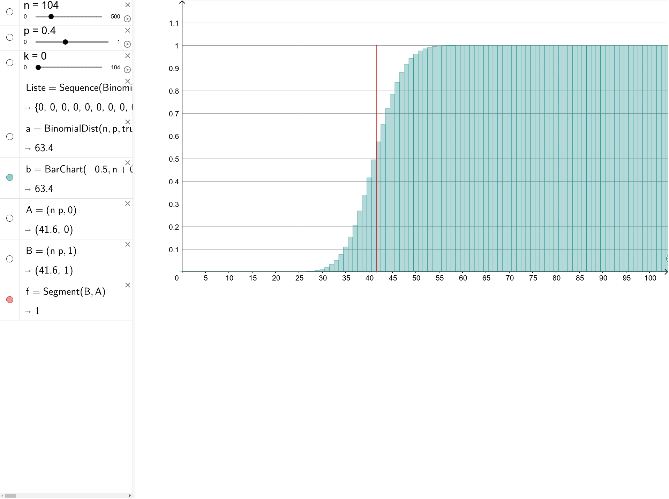Hide the BarChart b object

(10, 178)
